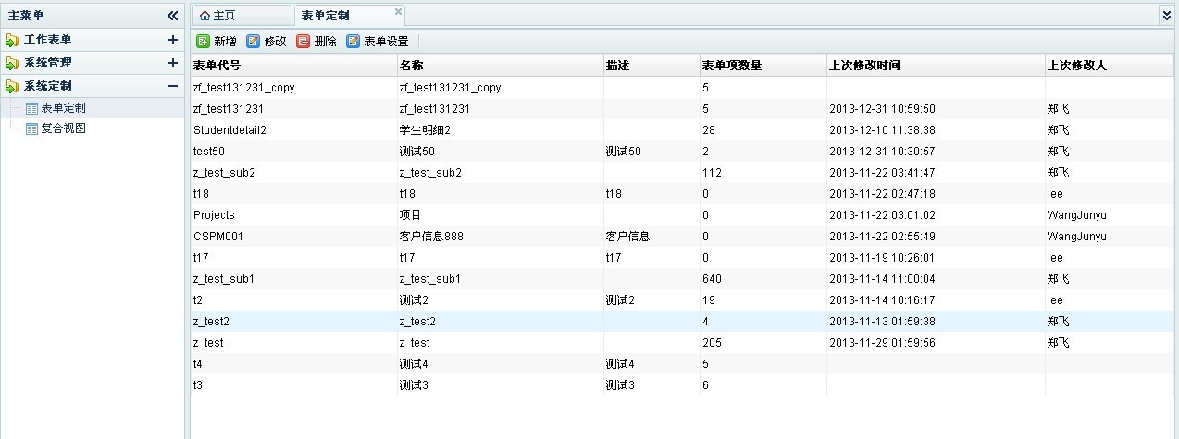Click the table icon beside 表单定制 in sidebar
Image resolution: width=1179 pixels, height=439 pixels.
[31, 108]
